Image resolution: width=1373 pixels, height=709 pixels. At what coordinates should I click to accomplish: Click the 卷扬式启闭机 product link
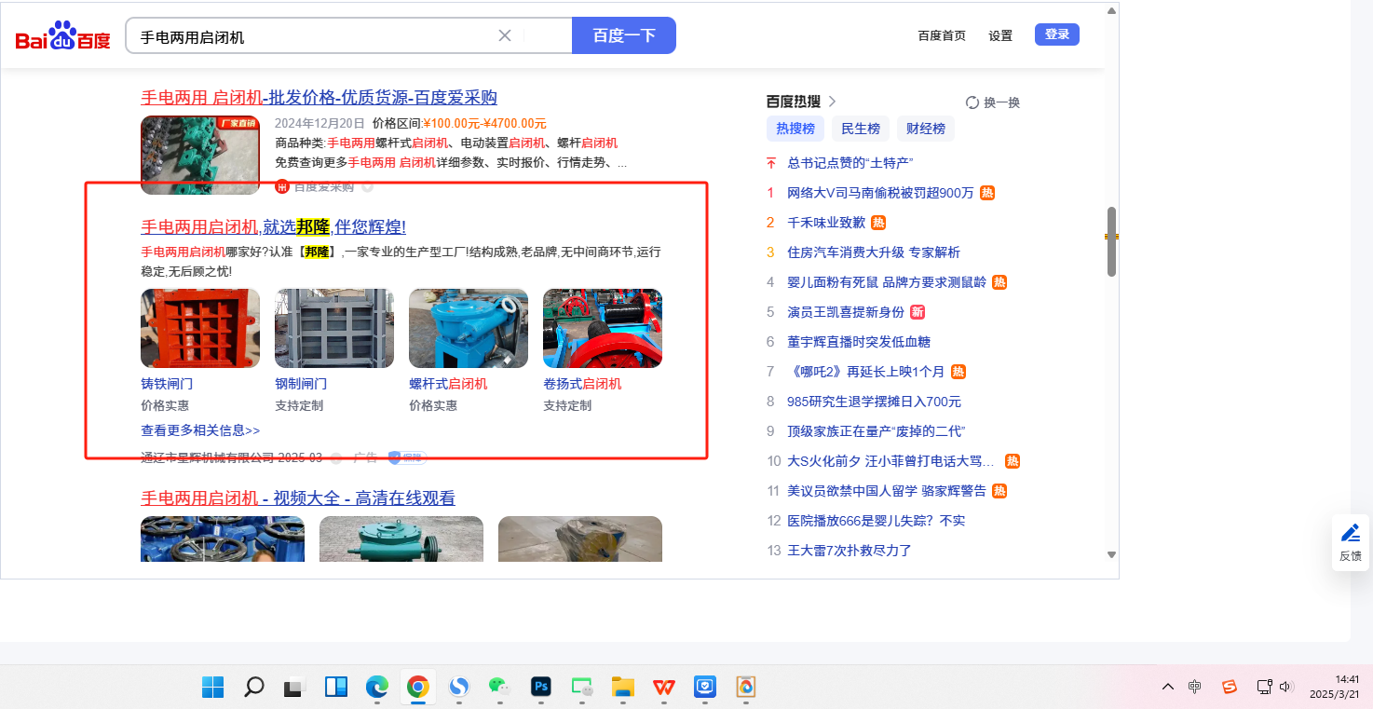click(x=582, y=384)
